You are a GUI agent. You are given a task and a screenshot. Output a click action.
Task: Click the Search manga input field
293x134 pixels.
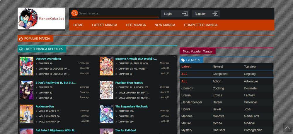118,13
